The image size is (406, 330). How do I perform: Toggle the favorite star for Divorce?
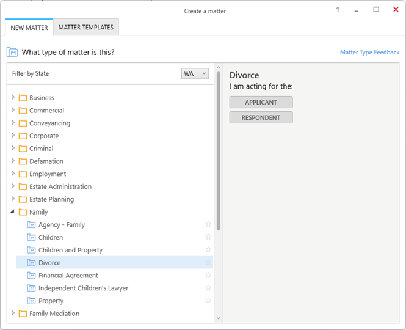coord(208,262)
